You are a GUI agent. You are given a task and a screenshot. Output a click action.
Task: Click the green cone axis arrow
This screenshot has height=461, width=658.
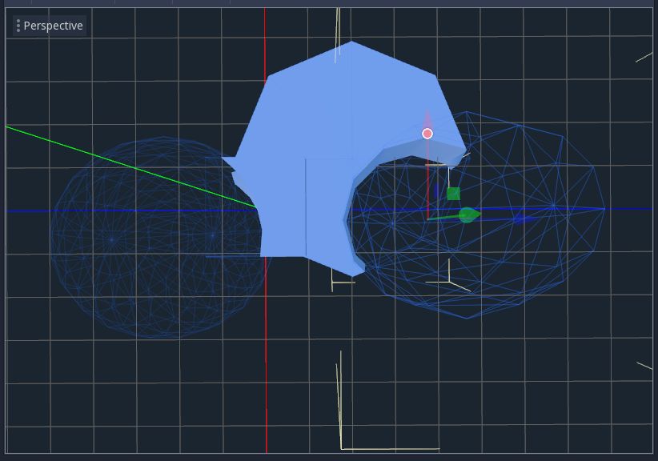tap(469, 214)
